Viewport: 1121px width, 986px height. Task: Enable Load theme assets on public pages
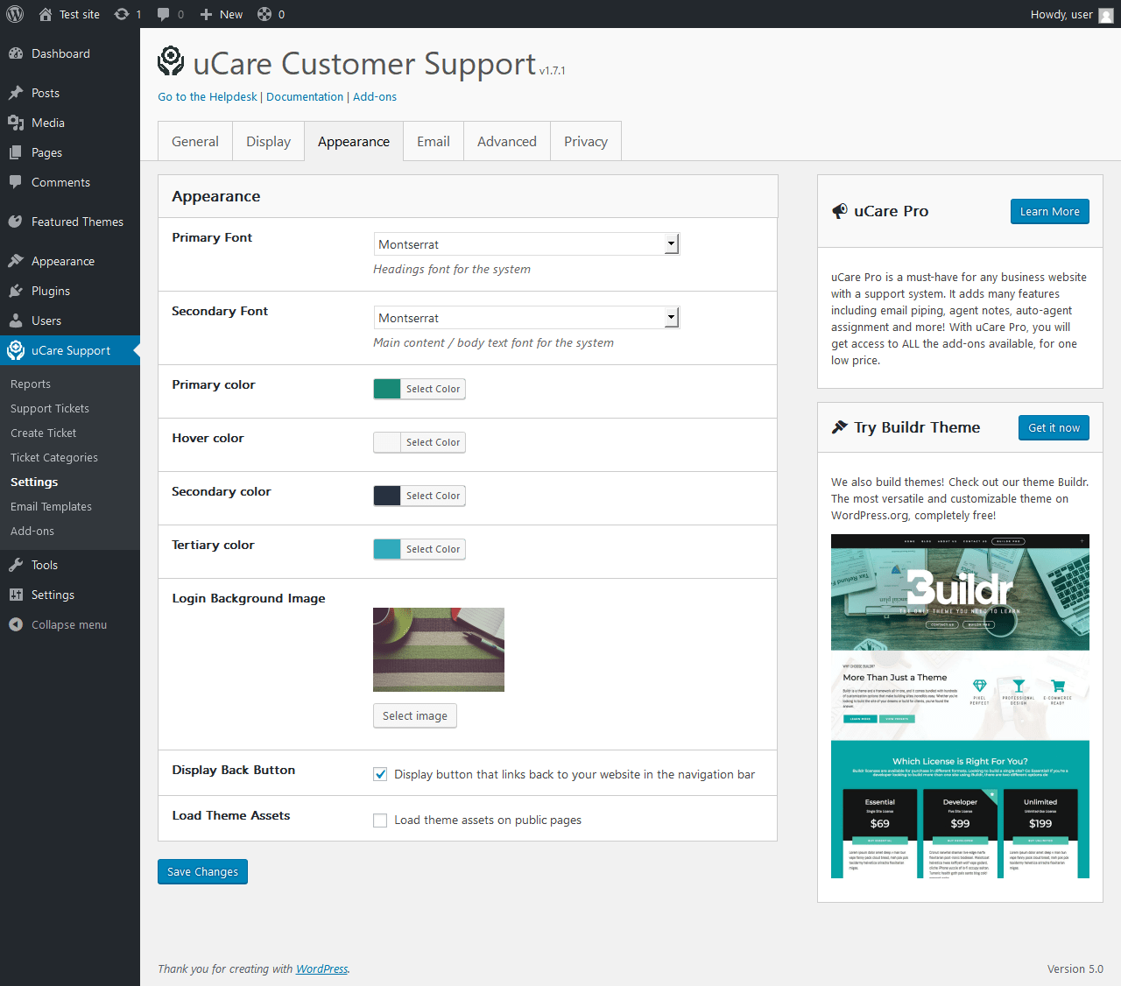tap(380, 820)
